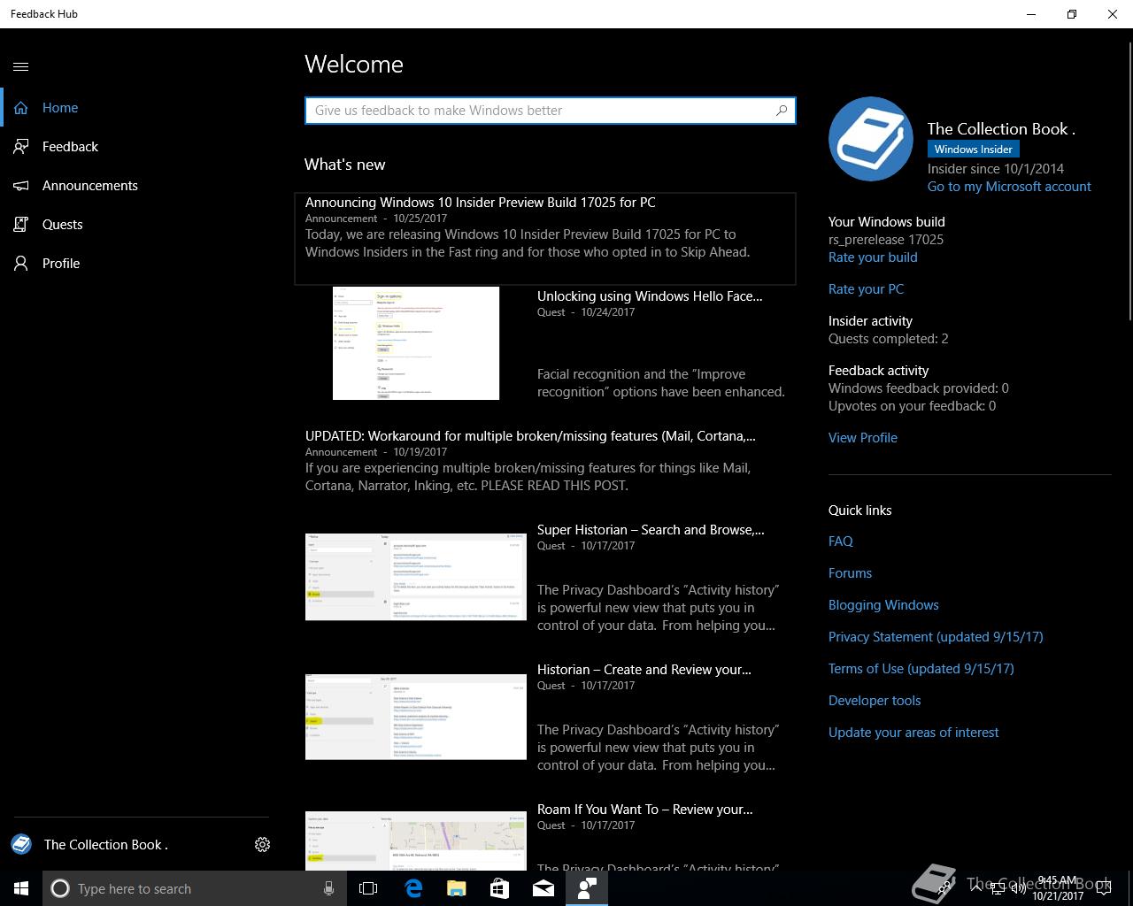Open the Build 17025 announcement item
This screenshot has width=1133, height=906.
point(545,239)
